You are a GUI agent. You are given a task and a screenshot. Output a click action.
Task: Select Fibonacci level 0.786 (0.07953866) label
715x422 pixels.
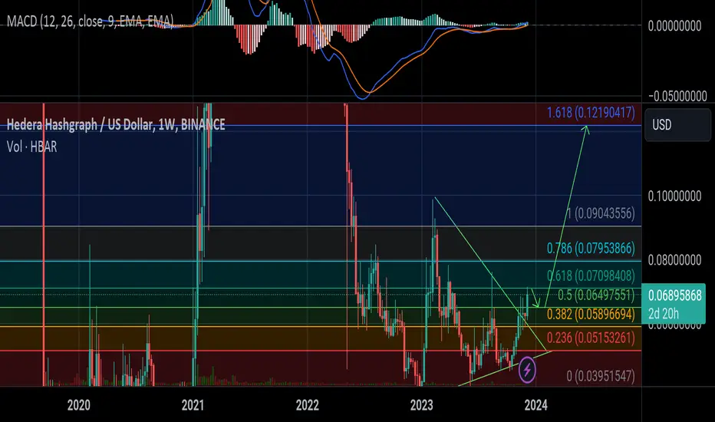(591, 248)
